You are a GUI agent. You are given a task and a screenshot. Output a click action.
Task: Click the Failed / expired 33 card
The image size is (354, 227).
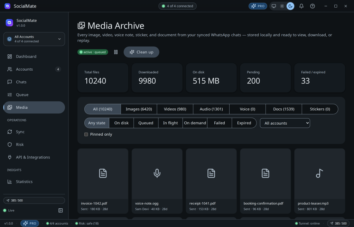click(319, 78)
